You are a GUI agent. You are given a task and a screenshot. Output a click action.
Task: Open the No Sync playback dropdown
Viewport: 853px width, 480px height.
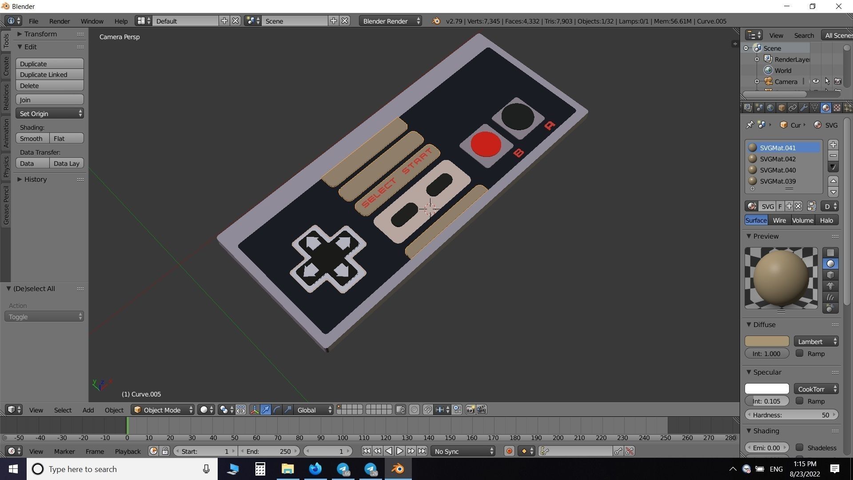(x=463, y=451)
